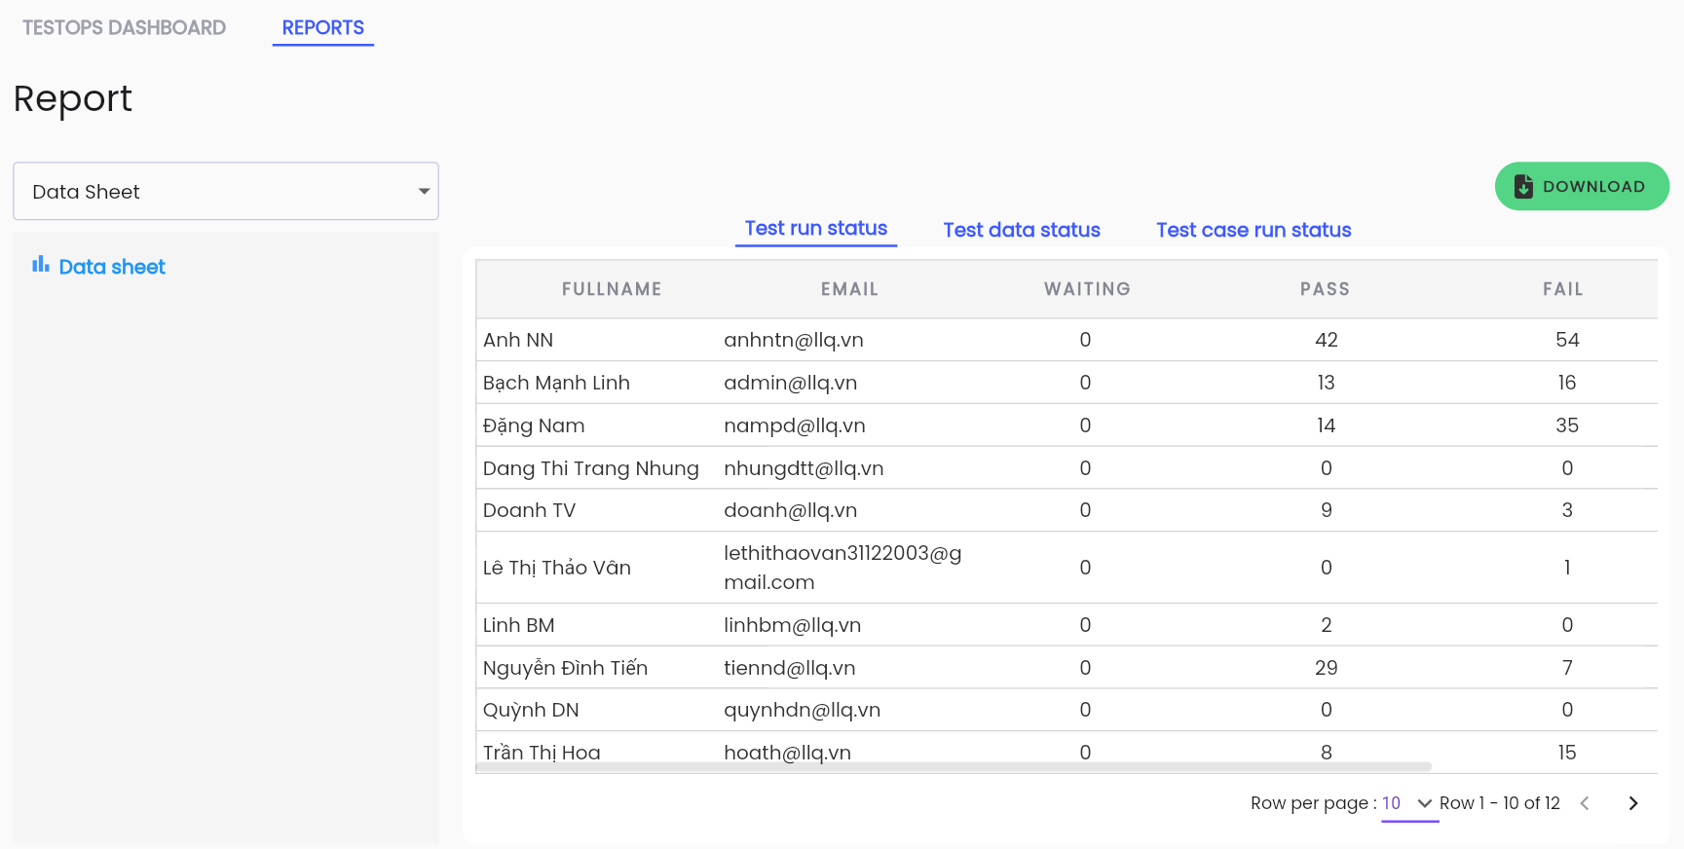The width and height of the screenshot is (1684, 849).
Task: Select the email doanh@llq.vn
Action: (791, 510)
